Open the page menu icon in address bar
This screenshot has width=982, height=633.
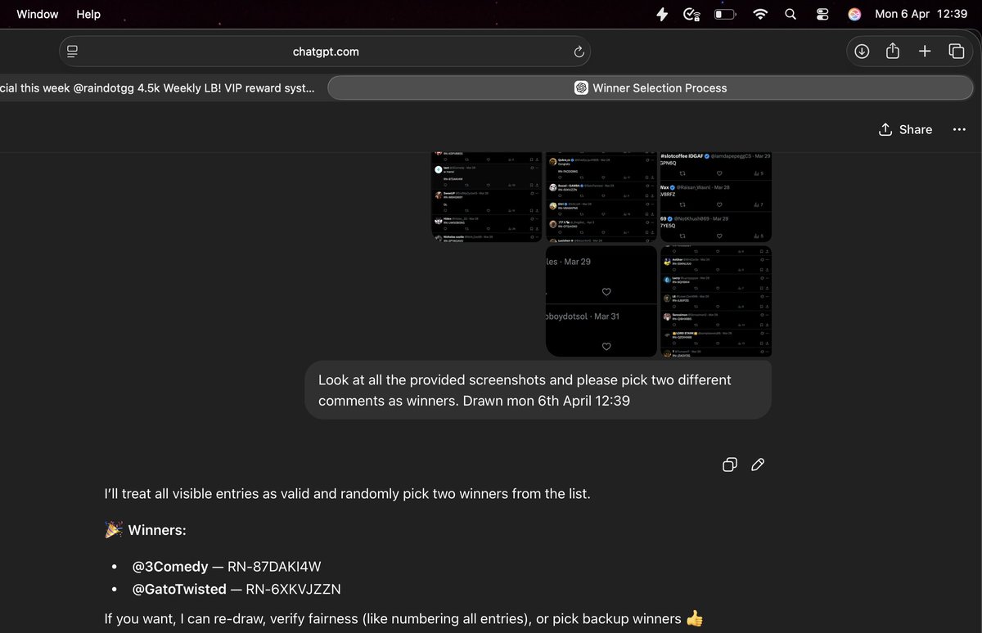point(72,52)
